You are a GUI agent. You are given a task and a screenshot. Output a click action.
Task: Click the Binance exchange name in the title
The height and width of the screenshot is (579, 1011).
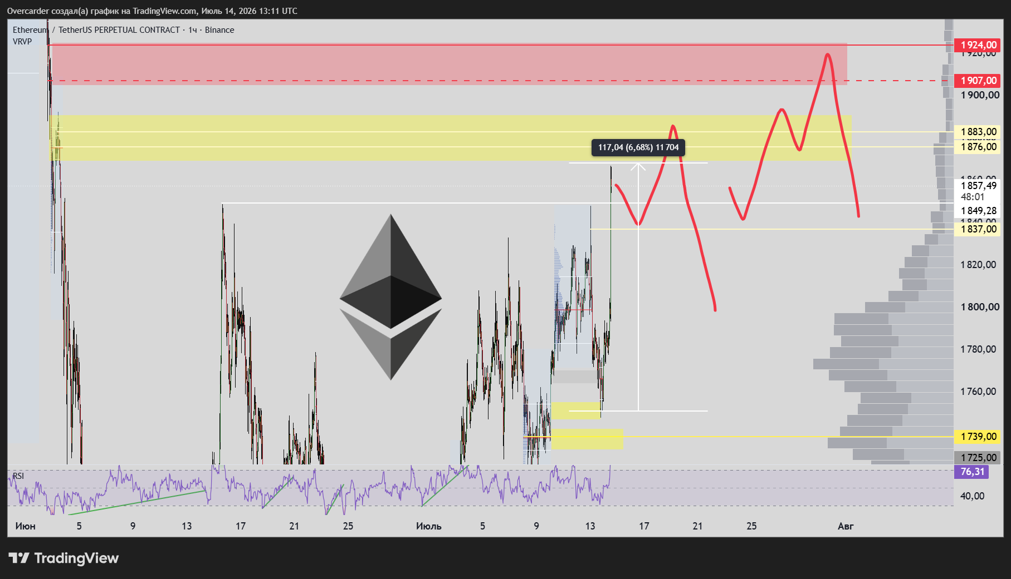pyautogui.click(x=219, y=30)
